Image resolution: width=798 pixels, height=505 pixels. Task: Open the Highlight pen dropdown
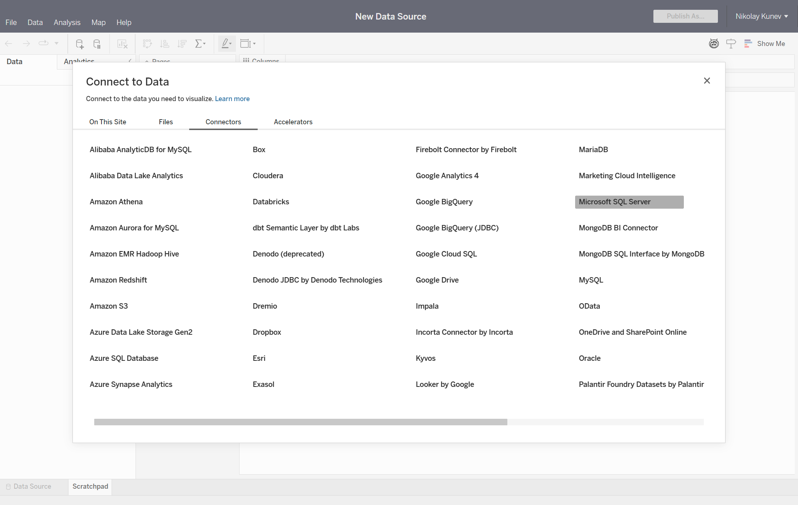[x=227, y=44]
